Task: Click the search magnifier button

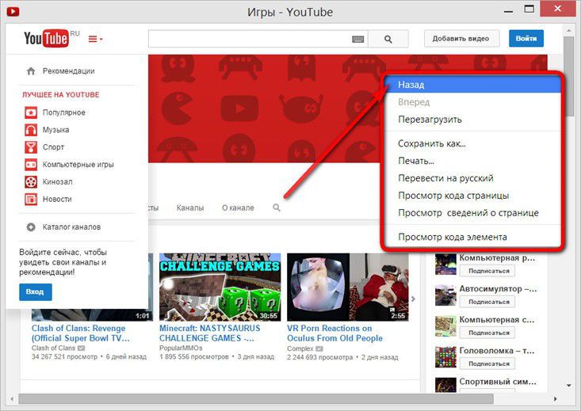Action: [388, 39]
